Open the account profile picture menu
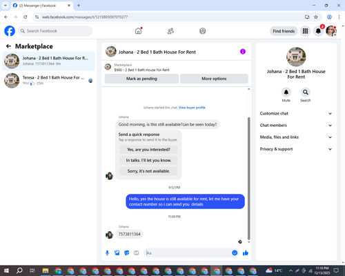 pos(331,31)
